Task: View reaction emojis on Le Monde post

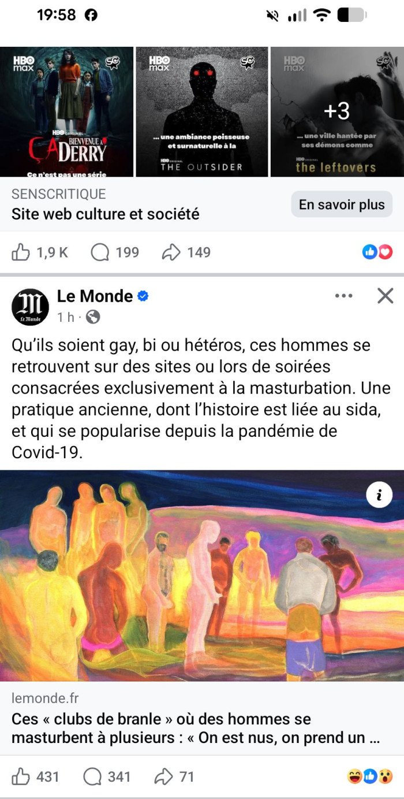Action: tap(370, 776)
